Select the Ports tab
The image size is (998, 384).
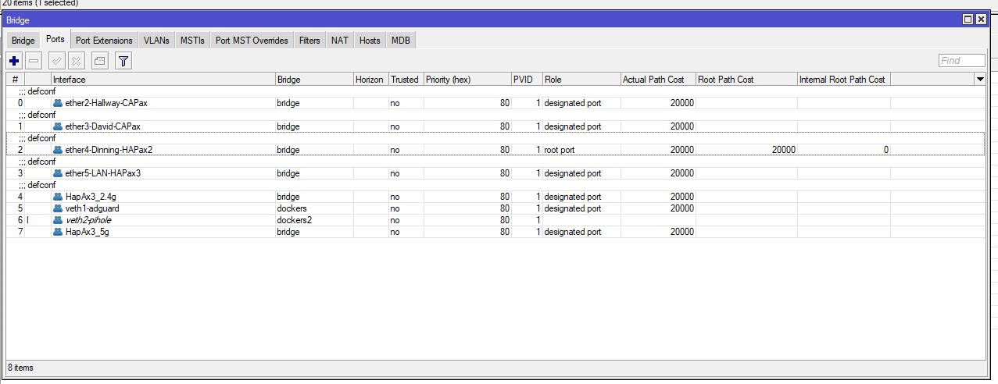coord(55,40)
